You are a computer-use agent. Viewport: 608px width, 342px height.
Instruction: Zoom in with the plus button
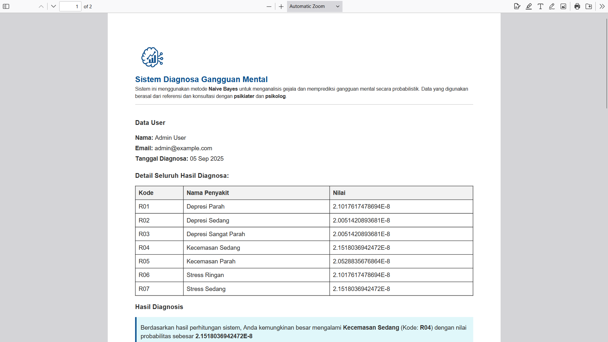[281, 6]
